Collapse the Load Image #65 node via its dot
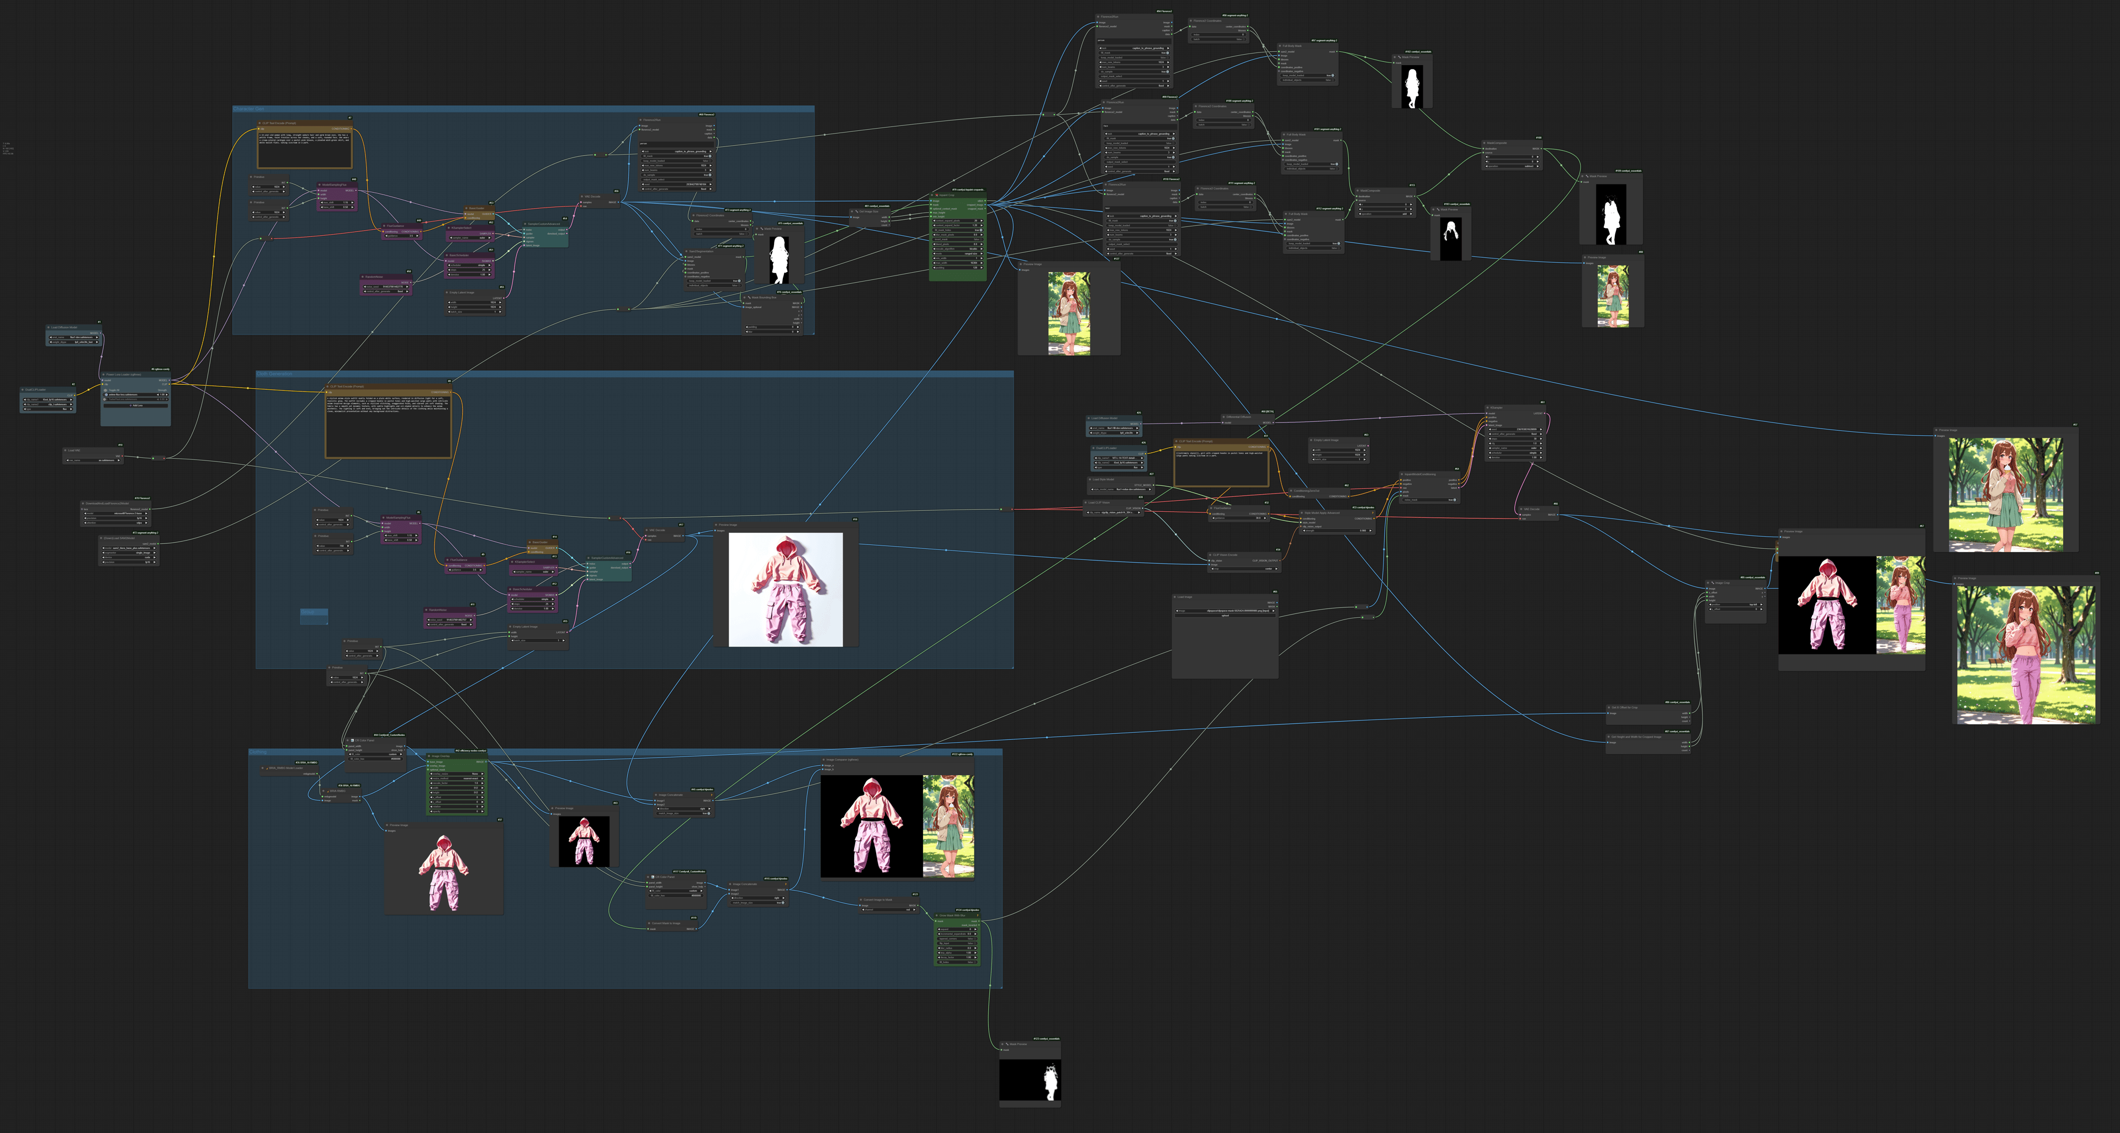Screen dimensions: 2120x1133 [1175, 597]
